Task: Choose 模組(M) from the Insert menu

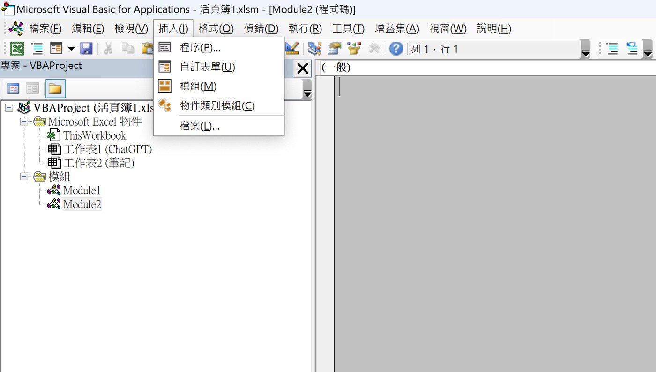Action: pyautogui.click(x=198, y=87)
